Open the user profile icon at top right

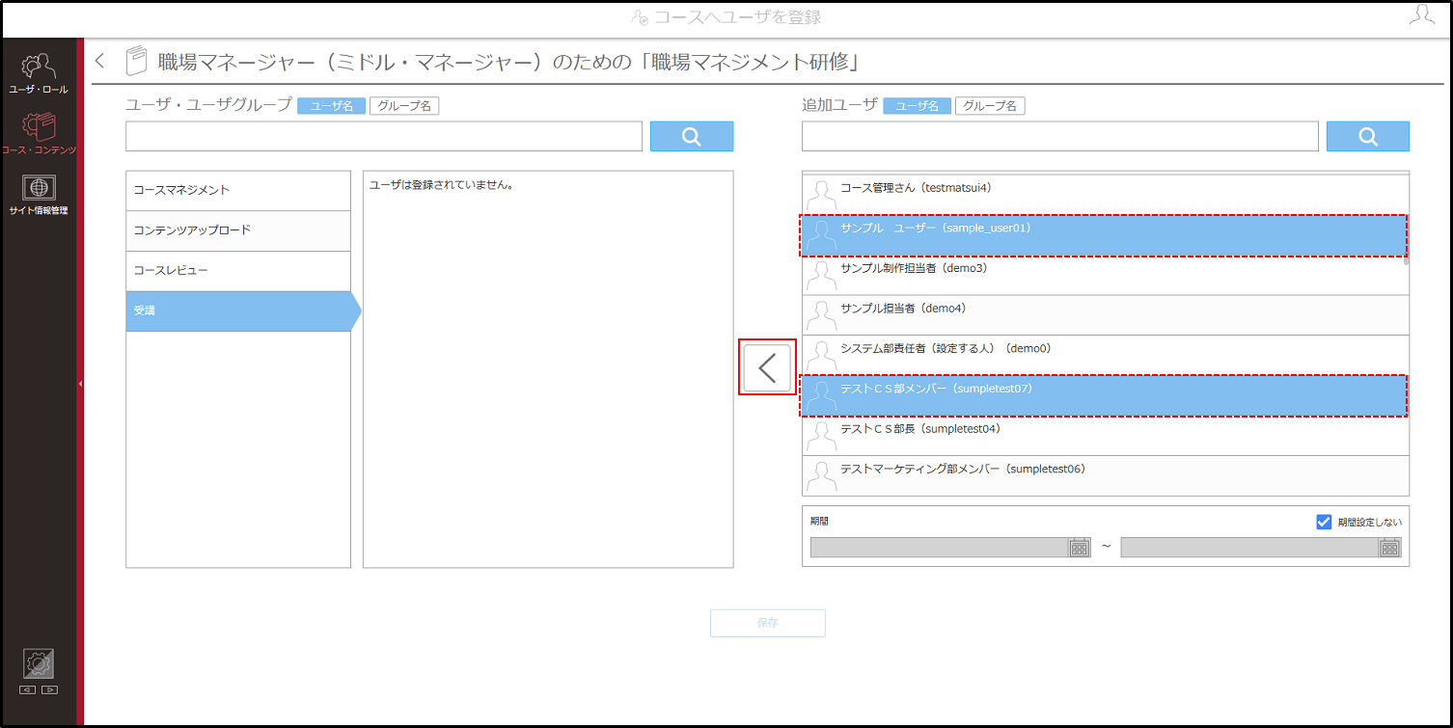click(x=1422, y=15)
